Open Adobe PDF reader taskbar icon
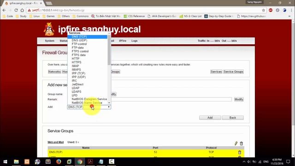This screenshot has height=166, width=295. [x=90, y=162]
